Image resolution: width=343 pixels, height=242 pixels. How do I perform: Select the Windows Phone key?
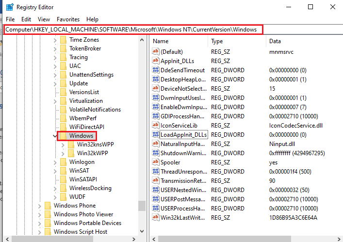[x=75, y=206]
